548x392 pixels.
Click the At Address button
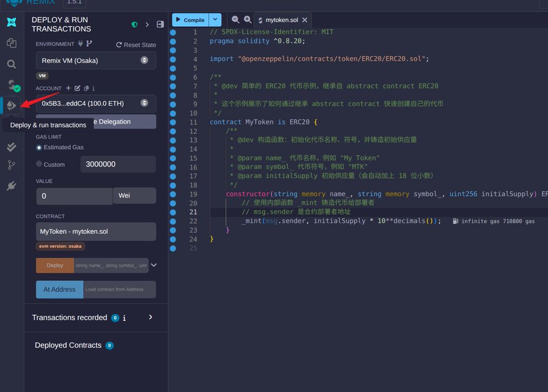coord(60,289)
